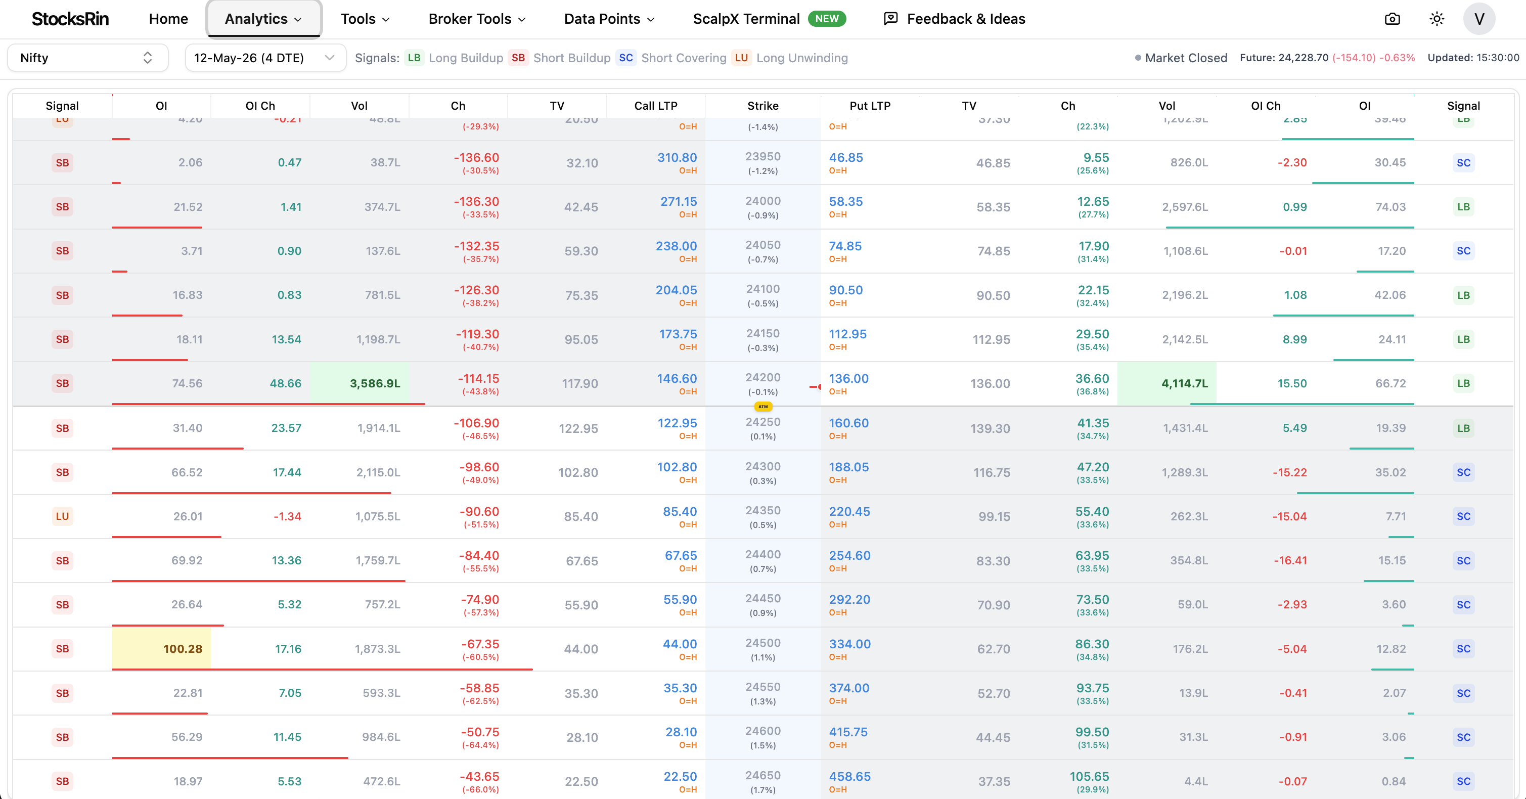Click the LB put signal badge in 24150 row

(1463, 339)
